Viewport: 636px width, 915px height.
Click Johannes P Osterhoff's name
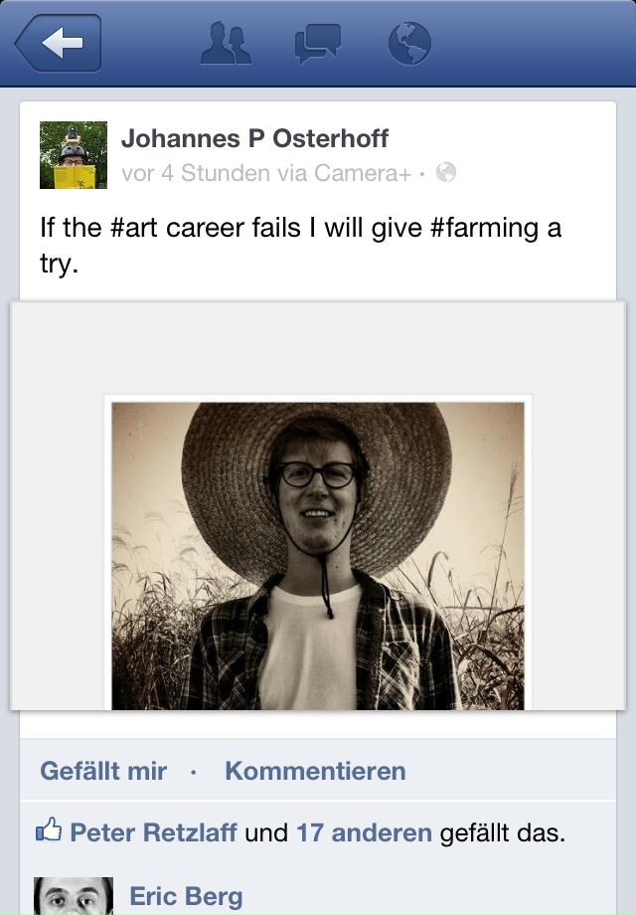(x=254, y=139)
